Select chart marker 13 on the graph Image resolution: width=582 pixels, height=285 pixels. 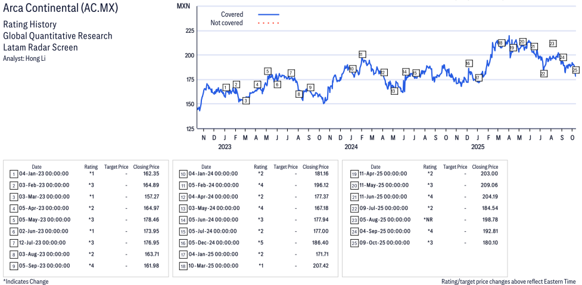click(x=394, y=91)
